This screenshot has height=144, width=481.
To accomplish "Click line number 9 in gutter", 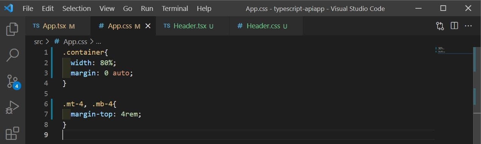I will (46, 135).
